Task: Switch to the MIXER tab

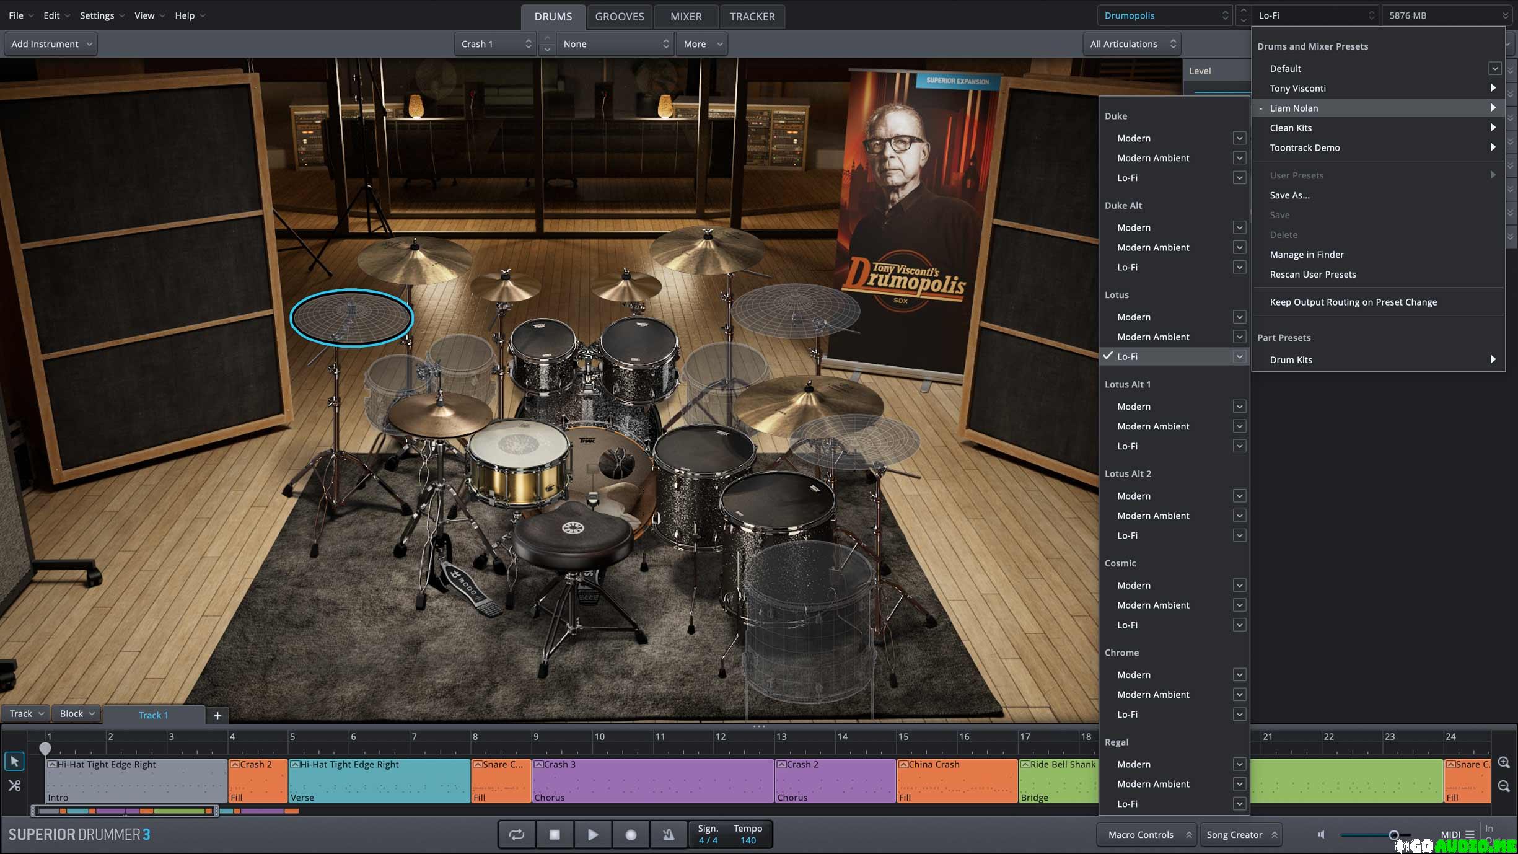Action: [x=685, y=17]
